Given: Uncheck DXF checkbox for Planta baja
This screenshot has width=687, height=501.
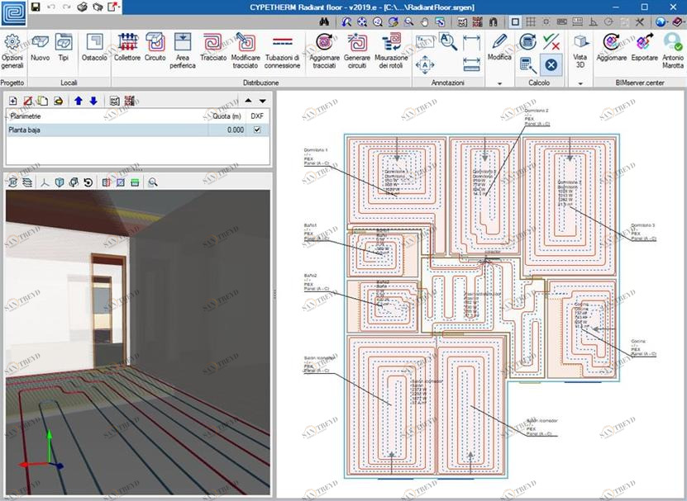Looking at the screenshot, I should [x=256, y=130].
